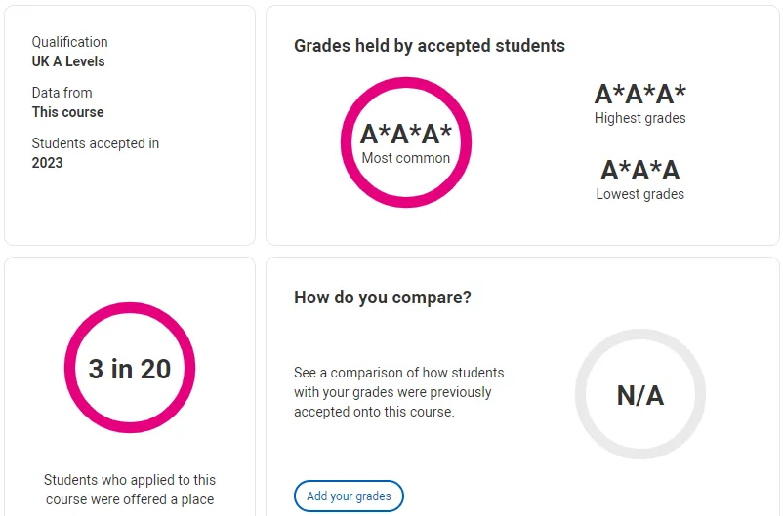Click the Highest grades caption
Screen dimensions: 783x516
point(640,118)
